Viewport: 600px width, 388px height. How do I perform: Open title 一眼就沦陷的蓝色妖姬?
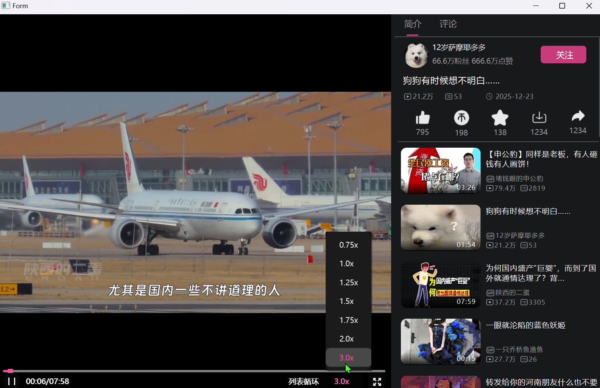525,325
